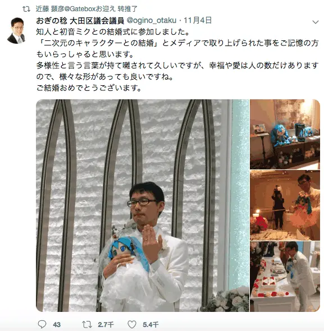Click the closing line ご結婚おめでとうございます

tap(89, 88)
